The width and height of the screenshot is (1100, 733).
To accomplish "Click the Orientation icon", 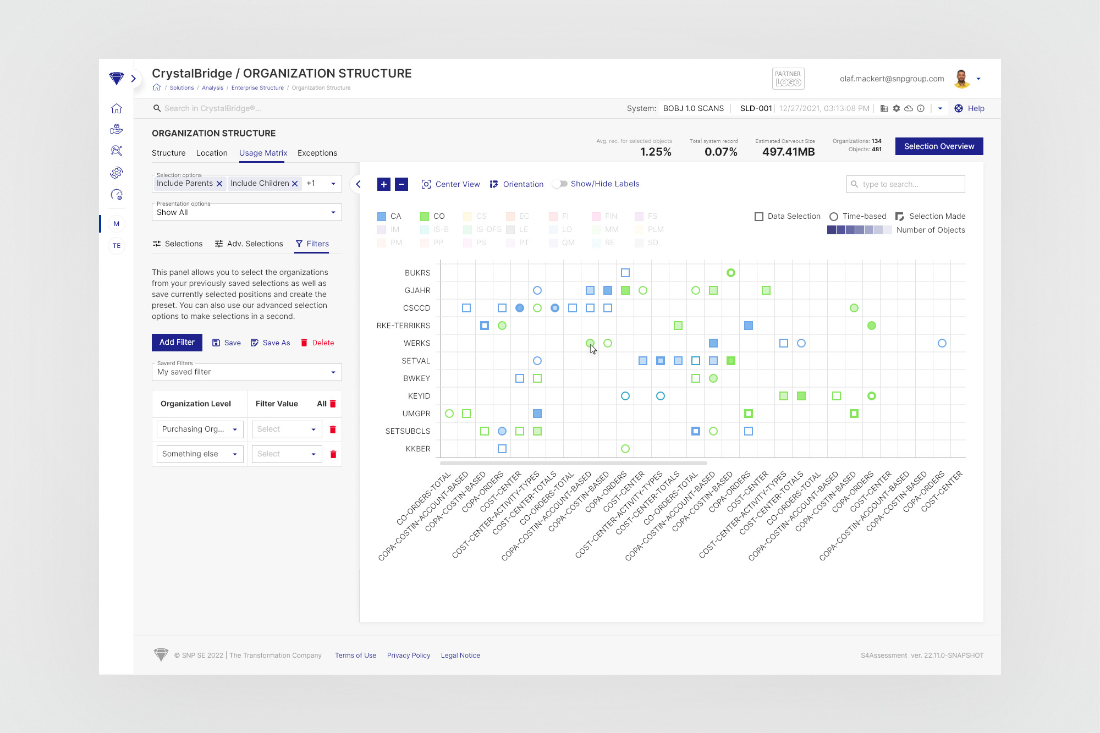I will click(494, 184).
